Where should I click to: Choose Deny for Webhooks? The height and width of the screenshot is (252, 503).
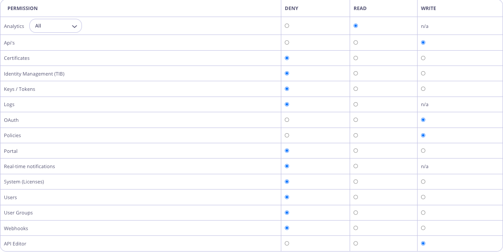287,228
